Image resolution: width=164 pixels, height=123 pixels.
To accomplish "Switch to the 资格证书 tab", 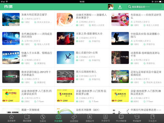I will click(x=90, y=119).
